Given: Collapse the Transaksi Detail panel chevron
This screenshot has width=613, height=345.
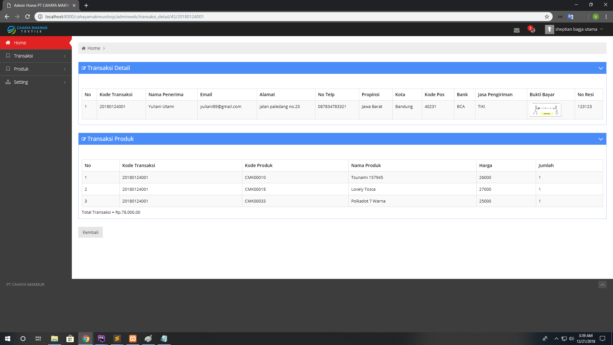Looking at the screenshot, I should pos(601,68).
